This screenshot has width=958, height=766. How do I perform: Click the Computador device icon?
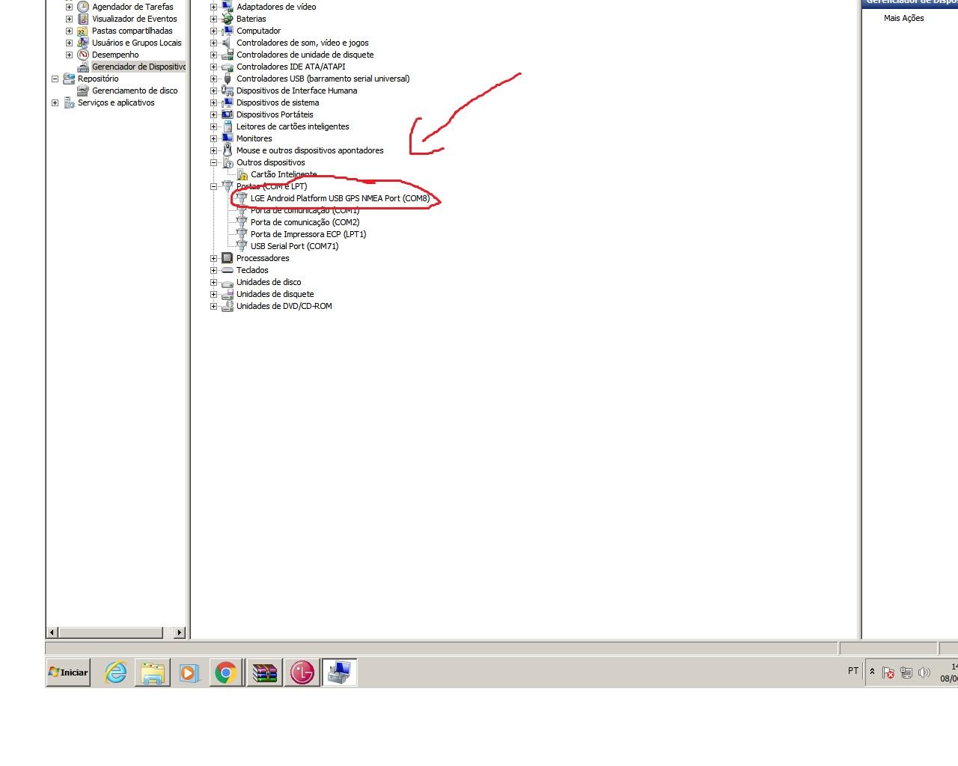click(228, 31)
